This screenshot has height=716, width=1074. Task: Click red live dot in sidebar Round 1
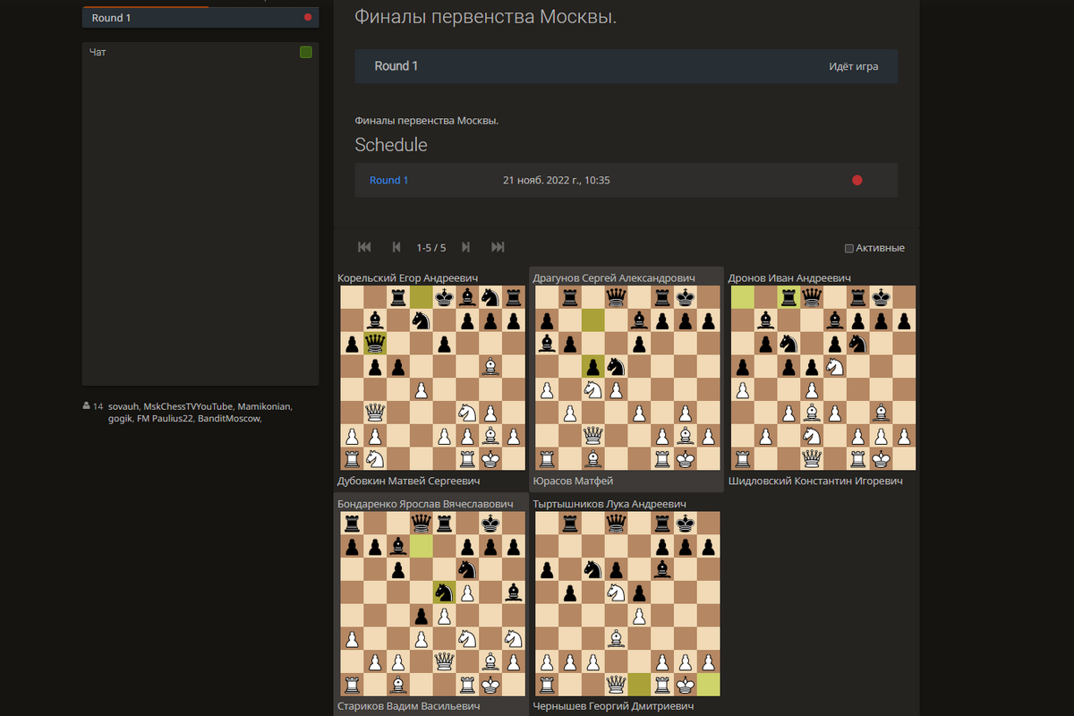(x=308, y=17)
